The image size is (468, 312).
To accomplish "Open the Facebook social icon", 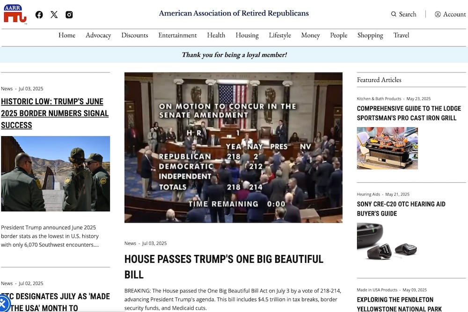I will point(39,15).
